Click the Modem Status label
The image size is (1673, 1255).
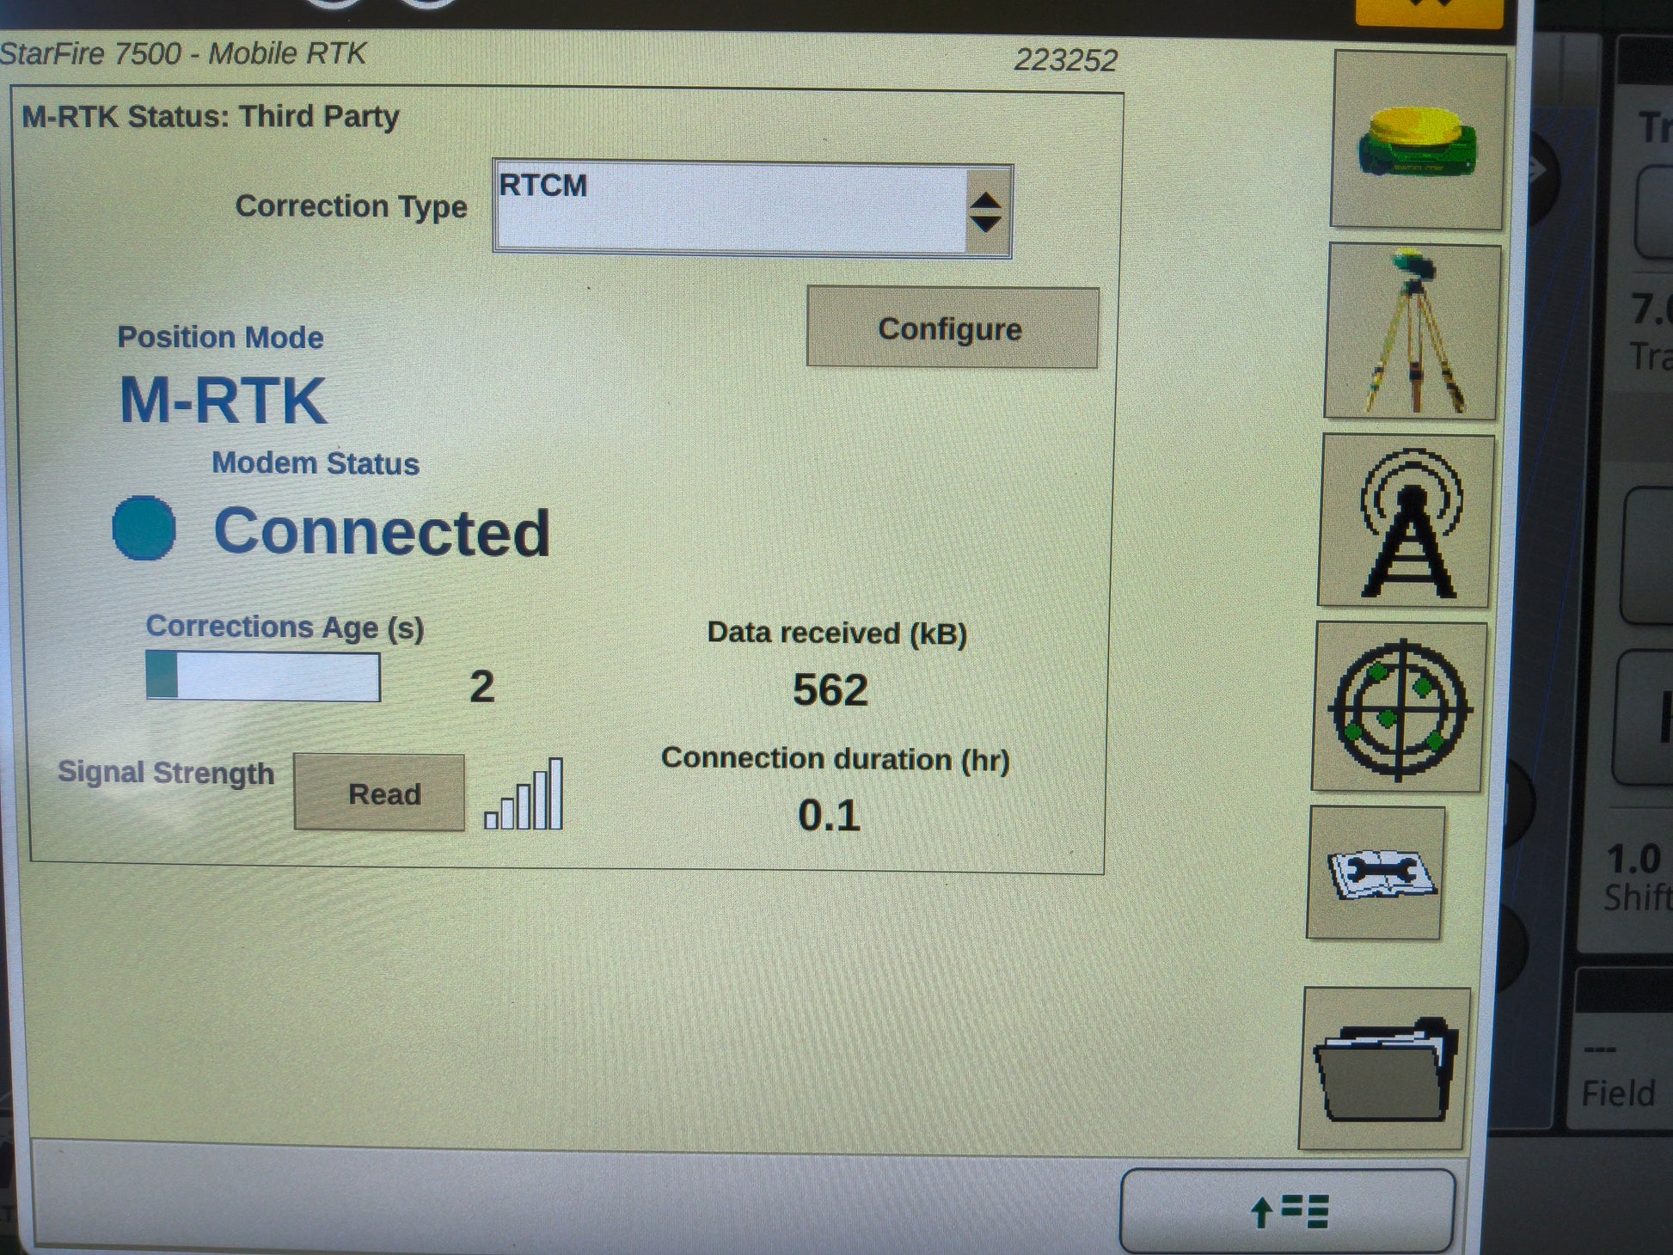316,463
